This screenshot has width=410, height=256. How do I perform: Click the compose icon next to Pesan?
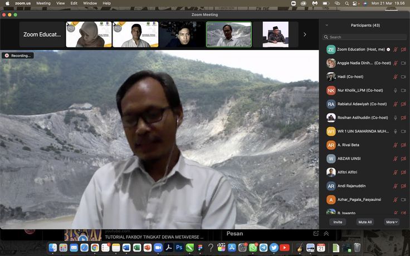point(316,234)
